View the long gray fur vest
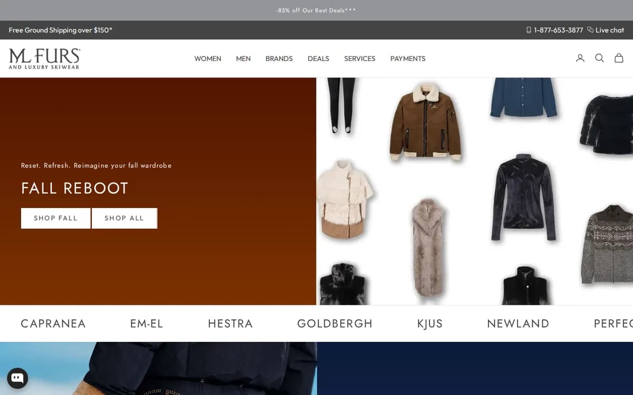The image size is (633, 395). click(x=428, y=248)
